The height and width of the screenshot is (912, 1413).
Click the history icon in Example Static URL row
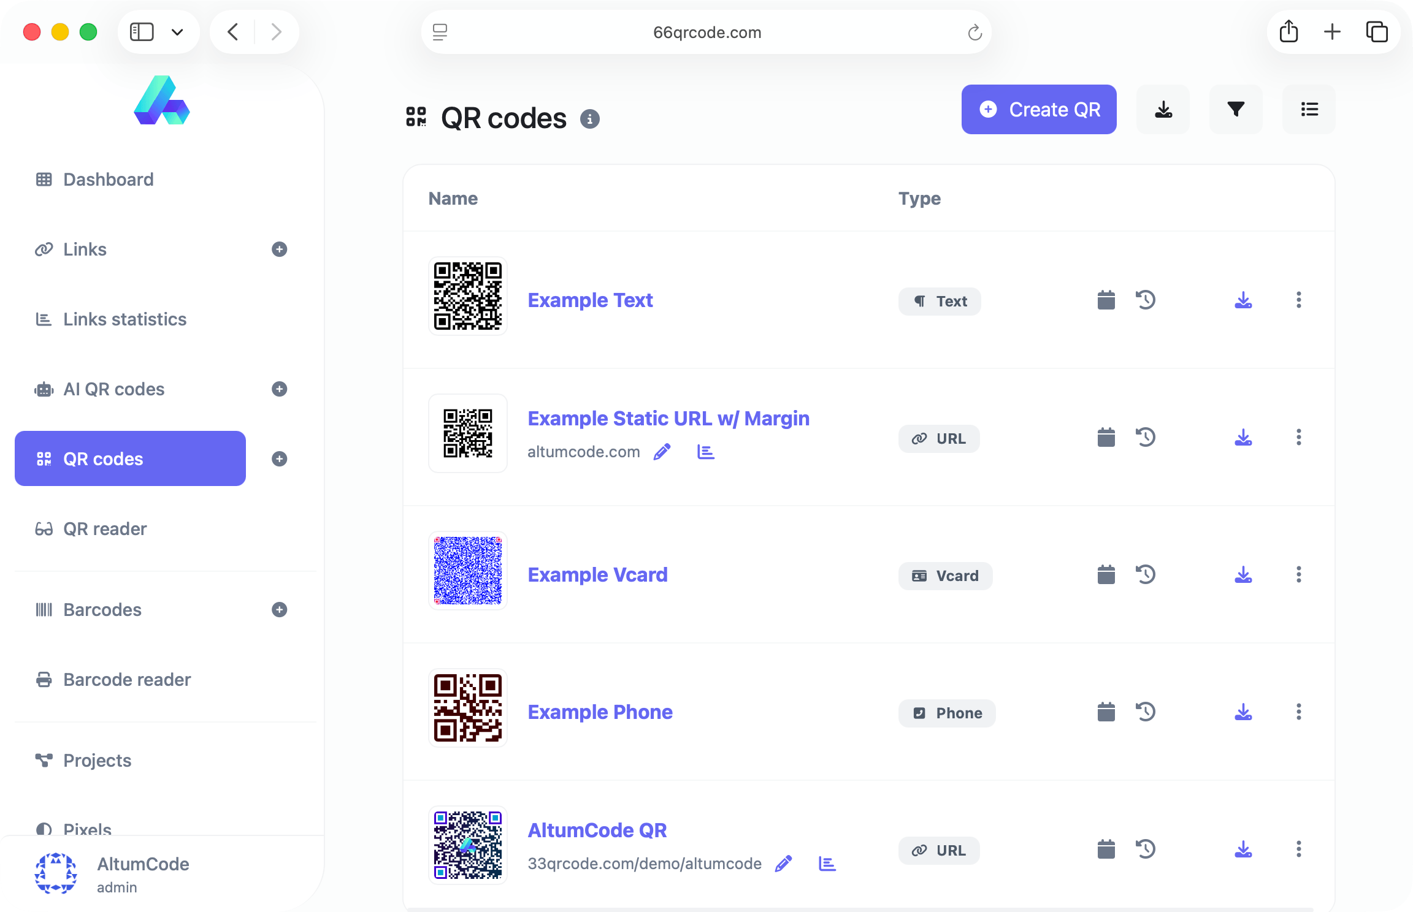point(1145,438)
